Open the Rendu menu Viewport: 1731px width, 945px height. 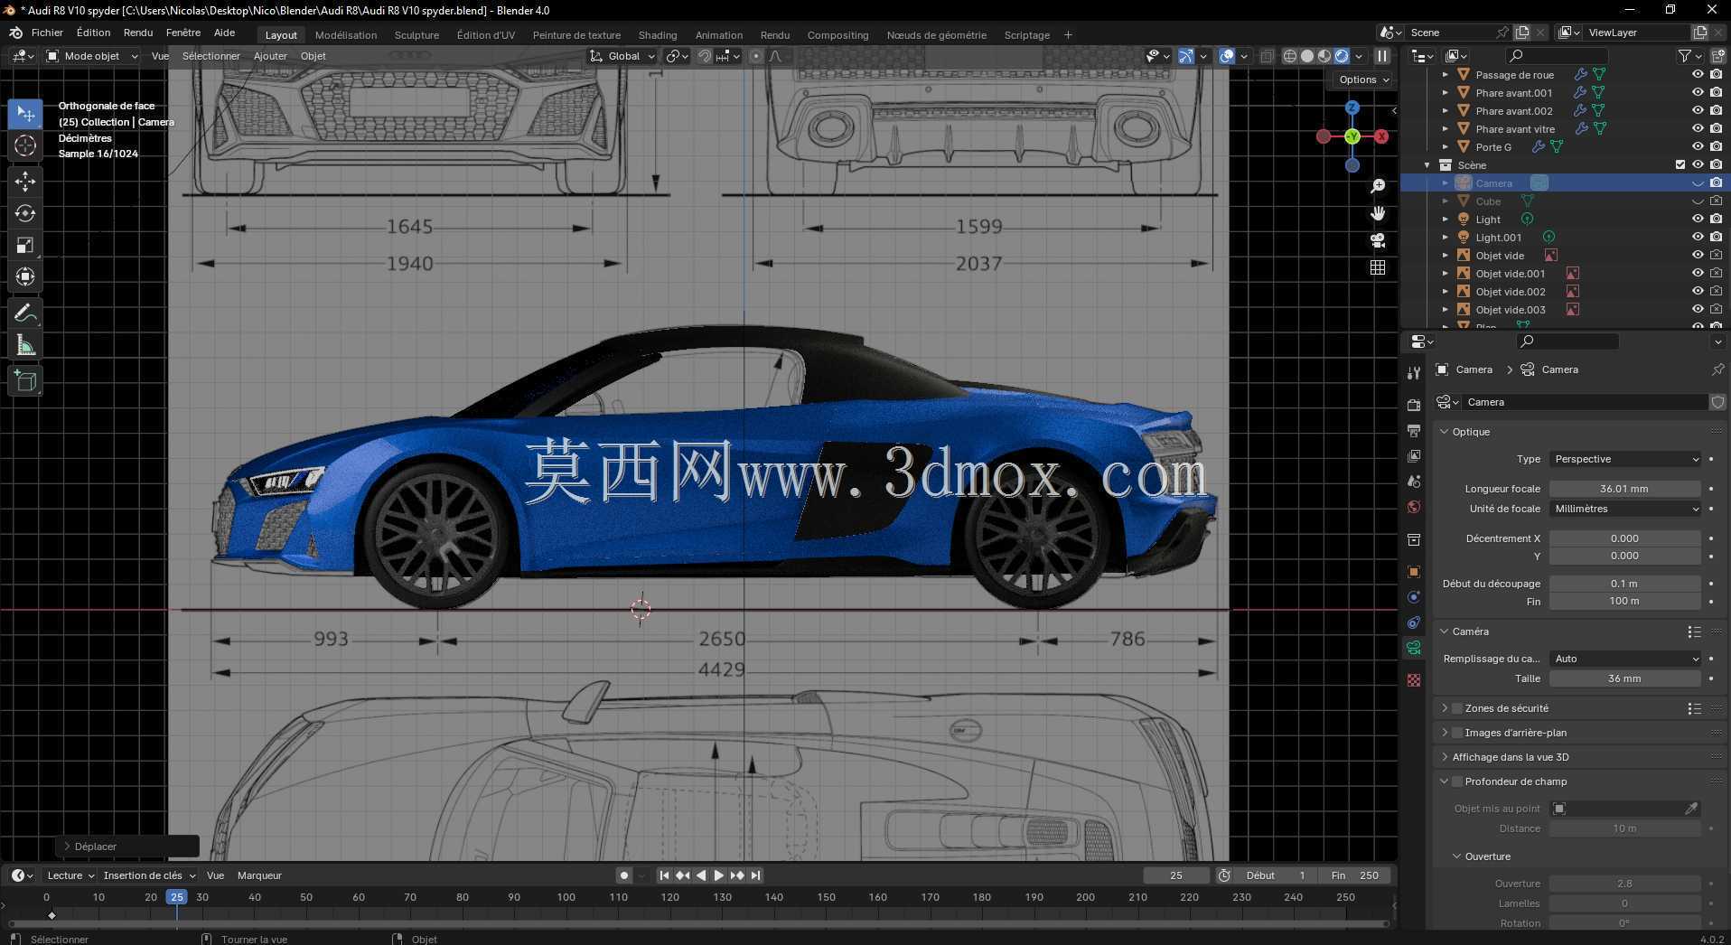coord(138,33)
